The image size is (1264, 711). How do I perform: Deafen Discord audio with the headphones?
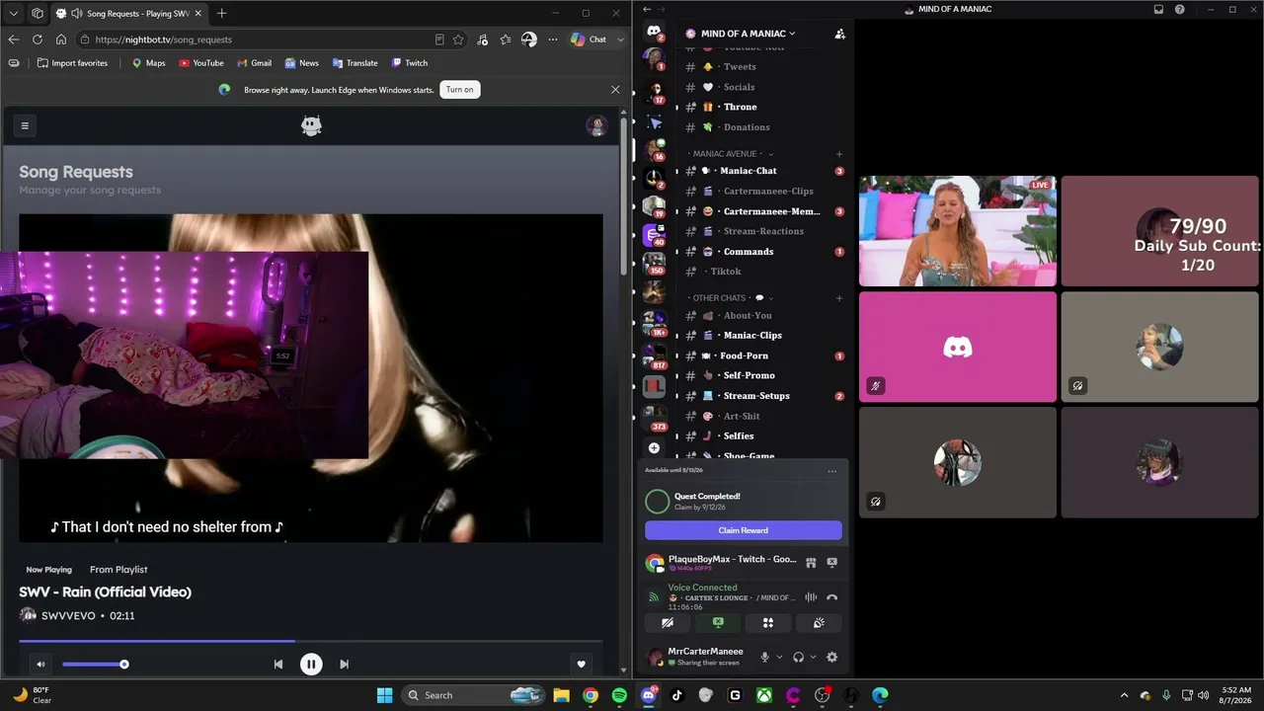798,658
